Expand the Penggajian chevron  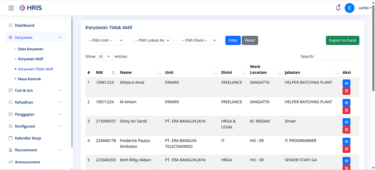click(x=60, y=114)
